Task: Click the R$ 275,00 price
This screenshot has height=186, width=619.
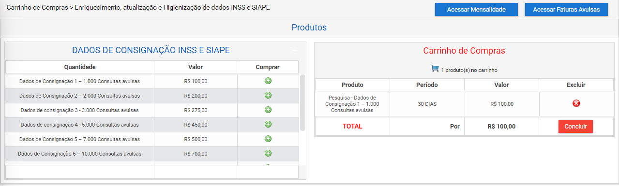Action: 196,110
